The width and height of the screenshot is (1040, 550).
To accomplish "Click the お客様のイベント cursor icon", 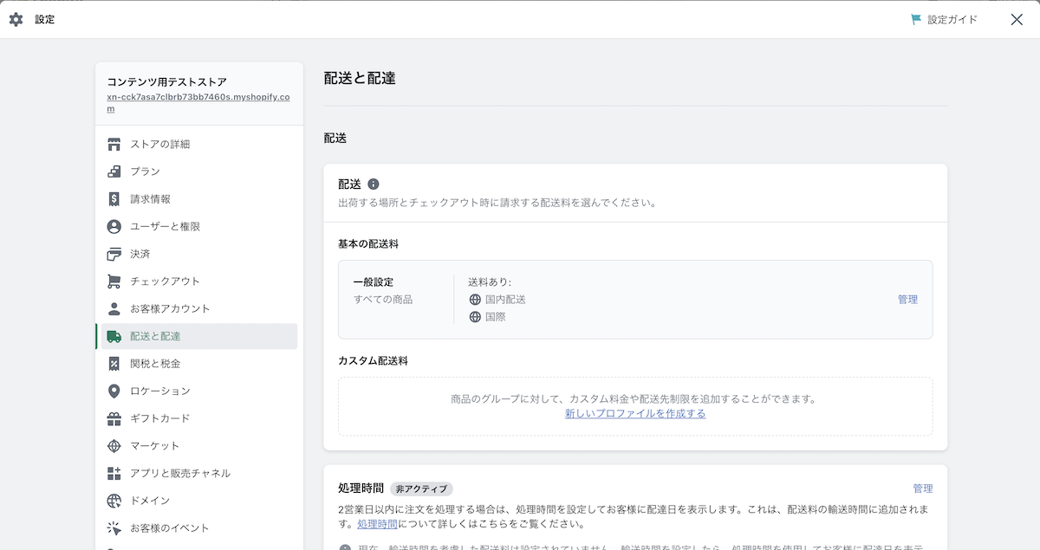I will coord(114,527).
